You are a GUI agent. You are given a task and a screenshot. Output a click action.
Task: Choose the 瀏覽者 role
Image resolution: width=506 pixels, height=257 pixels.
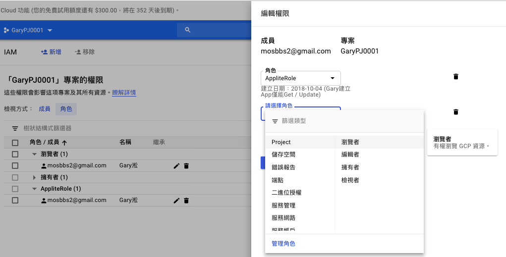[379, 142]
